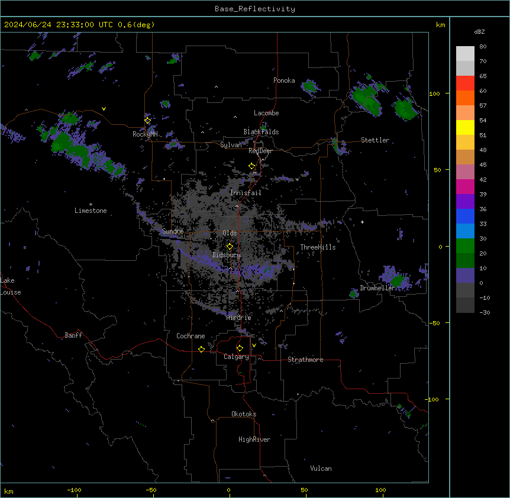This screenshot has height=498, width=510.
Task: Pick the purple 36–39 dBZ legend swatch
Action: [x=465, y=202]
